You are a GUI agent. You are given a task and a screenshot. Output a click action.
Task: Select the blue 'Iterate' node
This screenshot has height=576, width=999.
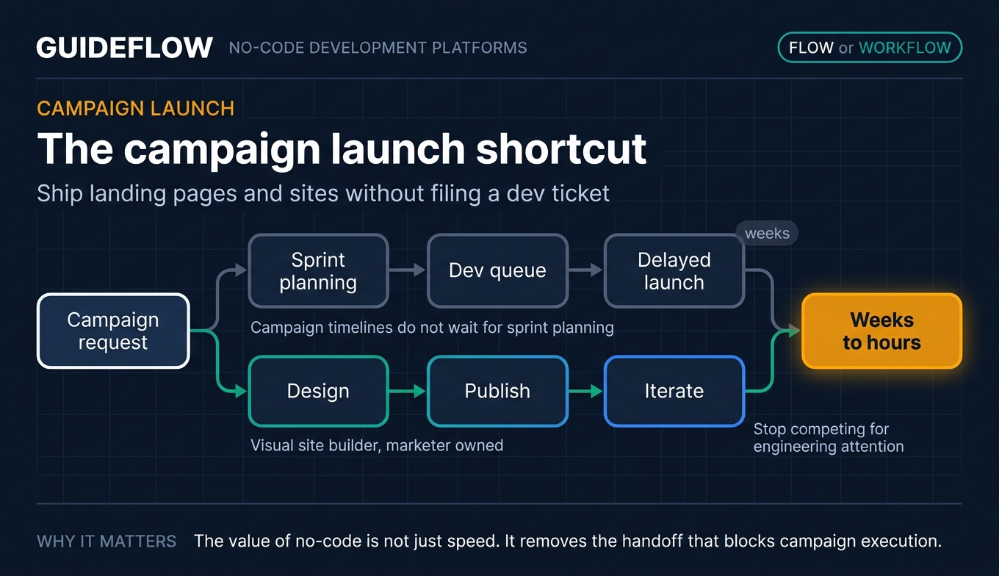674,391
